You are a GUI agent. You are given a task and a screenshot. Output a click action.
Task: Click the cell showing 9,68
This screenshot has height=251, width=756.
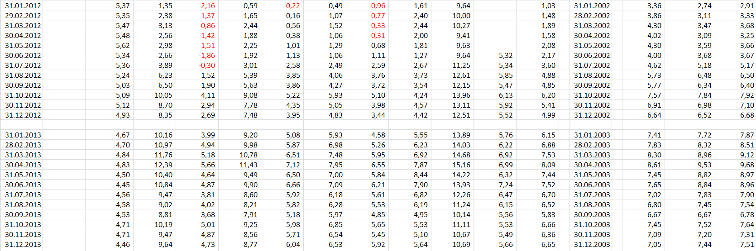pyautogui.click(x=747, y=165)
